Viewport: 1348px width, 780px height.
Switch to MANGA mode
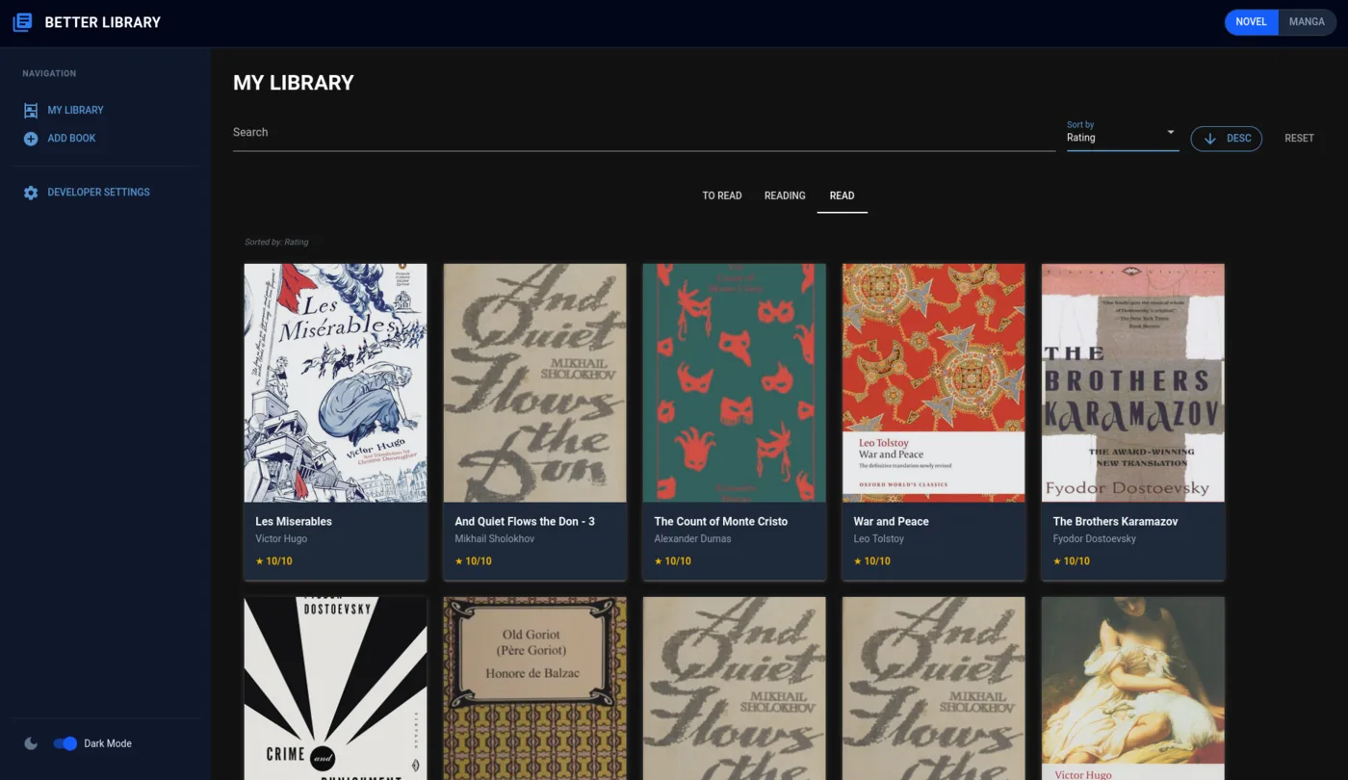pyautogui.click(x=1307, y=22)
